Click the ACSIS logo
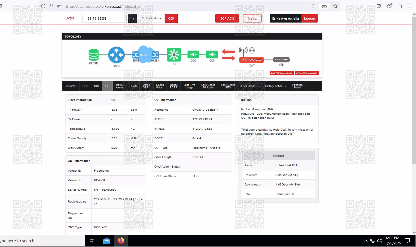Image resolution: width=416 pixels, height=247 pixels. (70, 18)
